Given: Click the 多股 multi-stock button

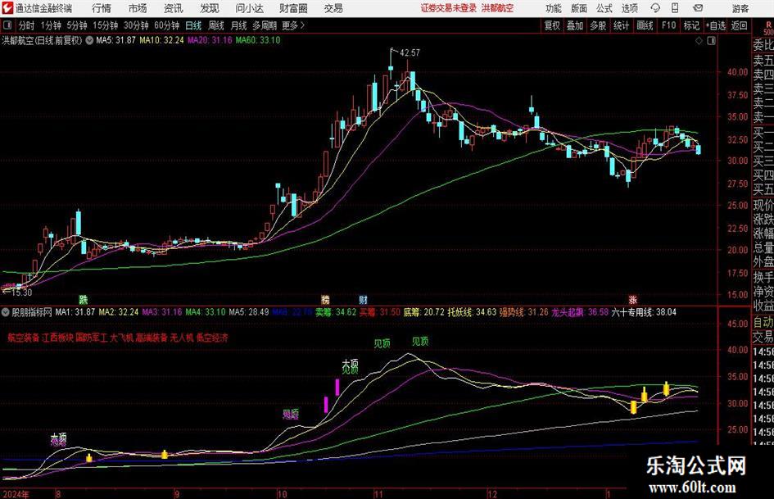Looking at the screenshot, I should click(x=598, y=25).
